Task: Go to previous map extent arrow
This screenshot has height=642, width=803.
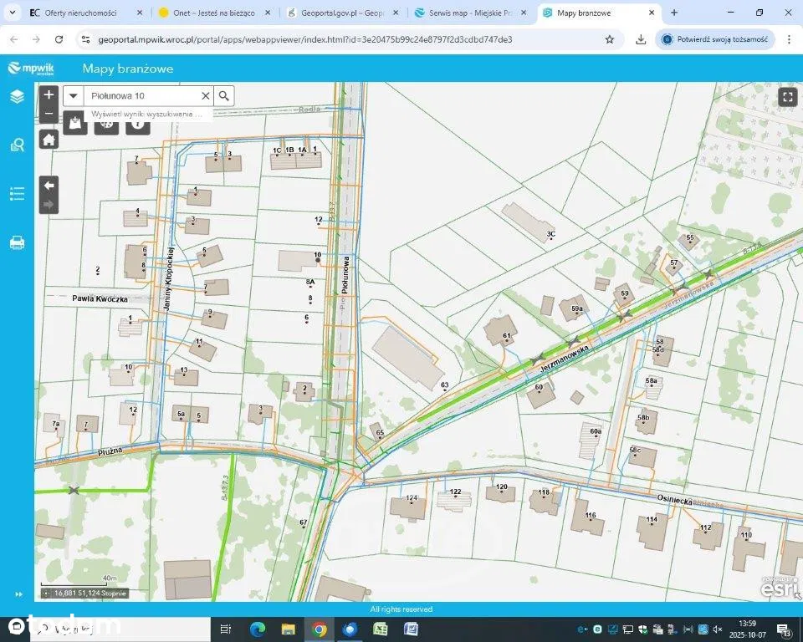Action: (x=49, y=186)
